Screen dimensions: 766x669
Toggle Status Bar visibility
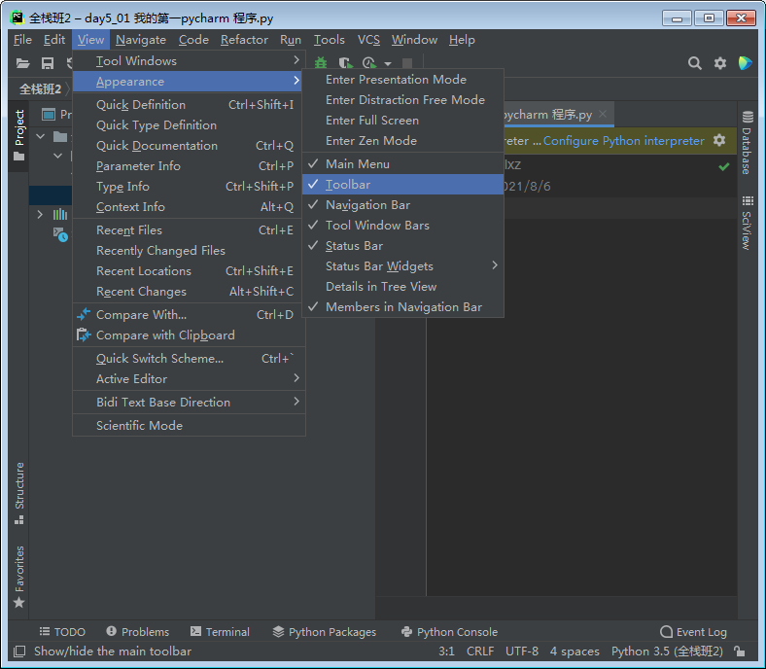click(403, 246)
